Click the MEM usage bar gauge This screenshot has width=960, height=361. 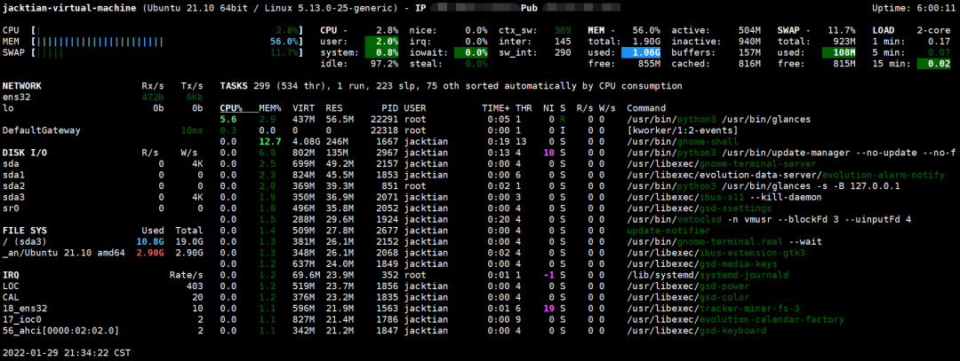pos(166,42)
